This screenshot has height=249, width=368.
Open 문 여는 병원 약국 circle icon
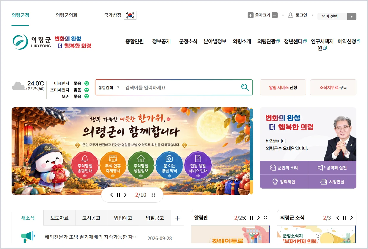tap(169, 165)
